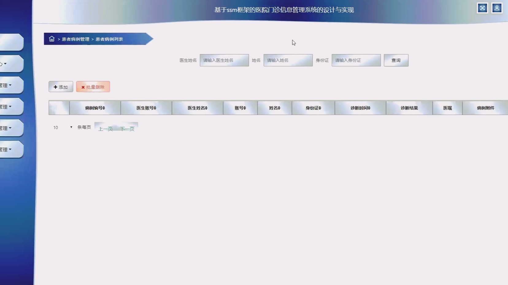Sort by 身份证 column
508x285 pixels.
(x=313, y=108)
